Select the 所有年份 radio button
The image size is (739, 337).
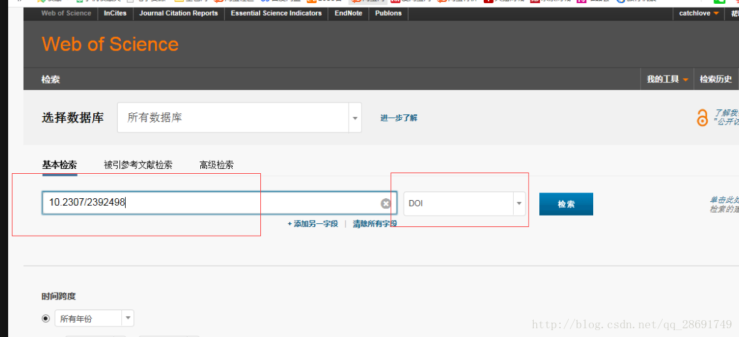46,319
